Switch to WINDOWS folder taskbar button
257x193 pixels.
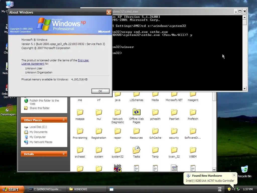tap(87, 189)
